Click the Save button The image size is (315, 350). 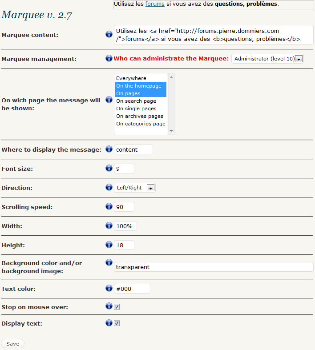click(x=13, y=344)
